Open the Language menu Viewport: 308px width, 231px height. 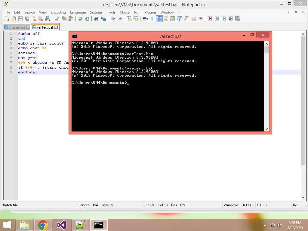pos(78,12)
